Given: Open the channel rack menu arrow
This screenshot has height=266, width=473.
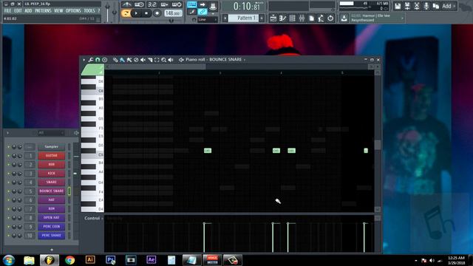Looking at the screenshot, I should pos(7,133).
